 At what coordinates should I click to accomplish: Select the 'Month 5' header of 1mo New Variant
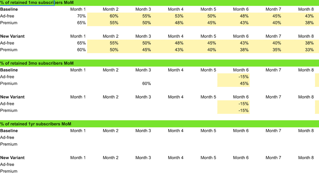pyautogui.click(x=208, y=36)
